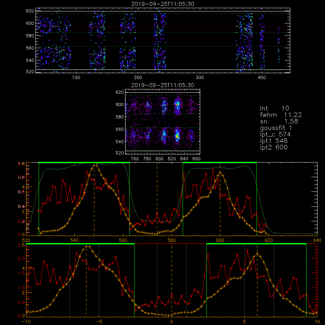
Task: Click y-axis label 540 on top spectrogram
Action: tap(30, 60)
